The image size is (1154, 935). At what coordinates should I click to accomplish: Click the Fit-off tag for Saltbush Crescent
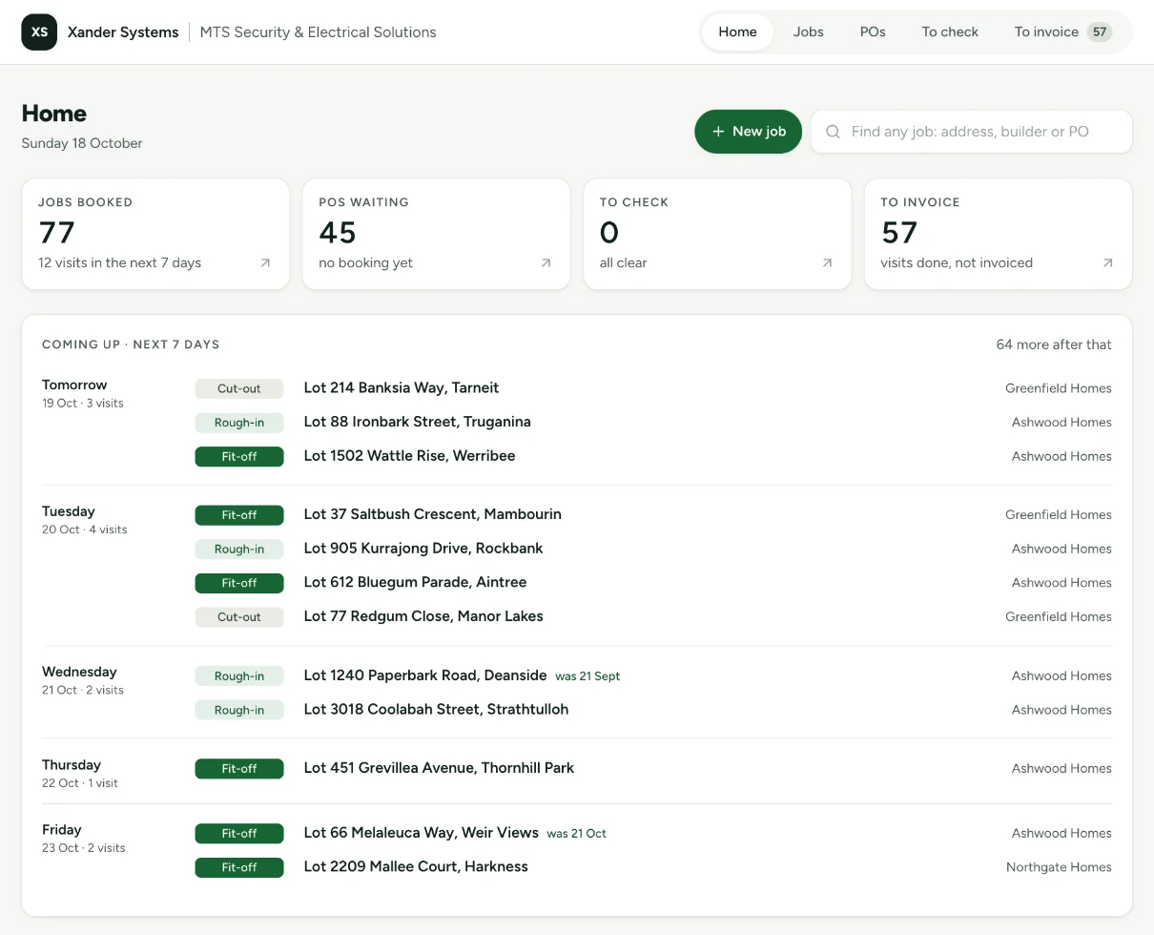239,515
